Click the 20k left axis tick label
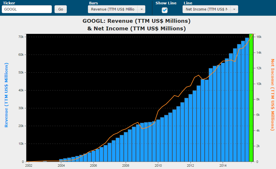 21,126
